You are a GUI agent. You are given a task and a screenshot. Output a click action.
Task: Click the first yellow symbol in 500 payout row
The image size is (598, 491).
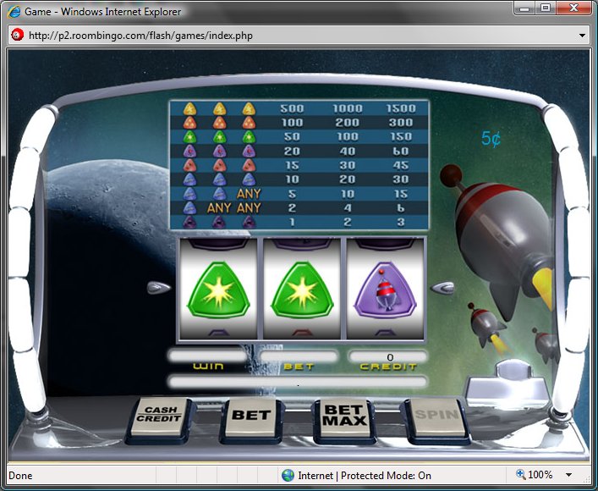pos(189,109)
